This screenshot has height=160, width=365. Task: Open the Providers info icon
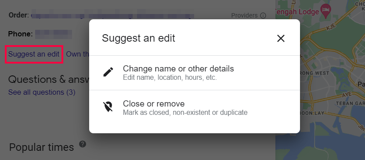click(263, 15)
